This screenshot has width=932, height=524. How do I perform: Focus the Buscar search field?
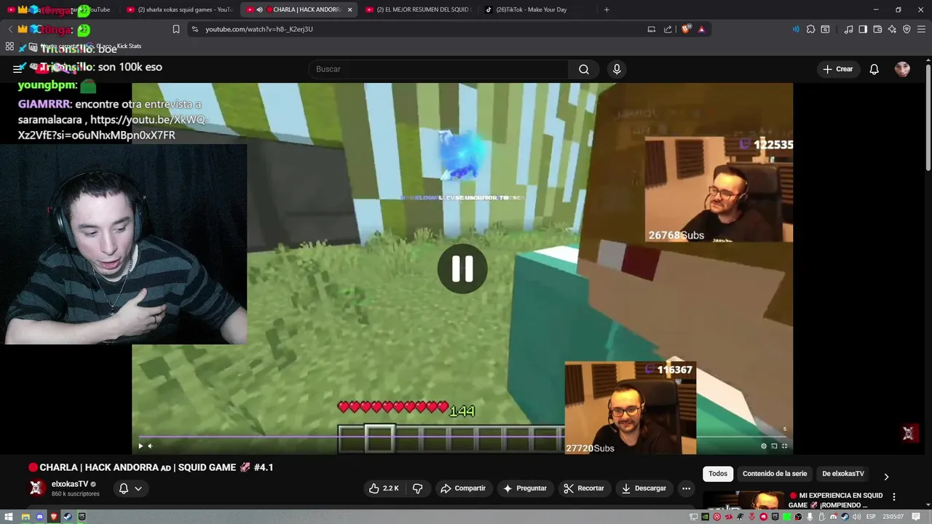tap(439, 69)
